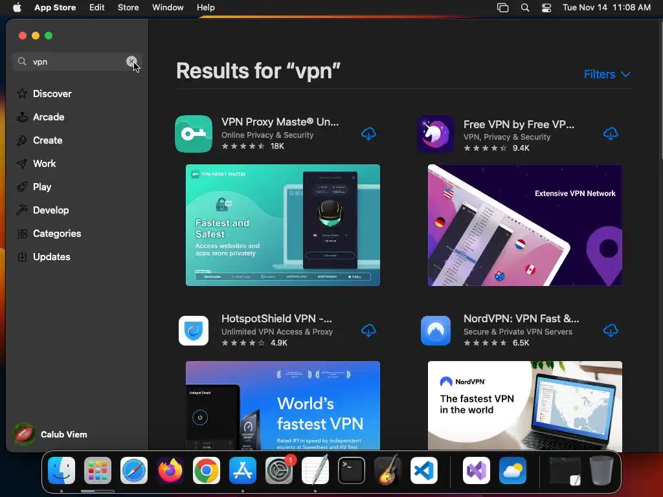Viewport: 663px width, 497px height.
Task: Open Control Center in menu bar
Action: 546,8
